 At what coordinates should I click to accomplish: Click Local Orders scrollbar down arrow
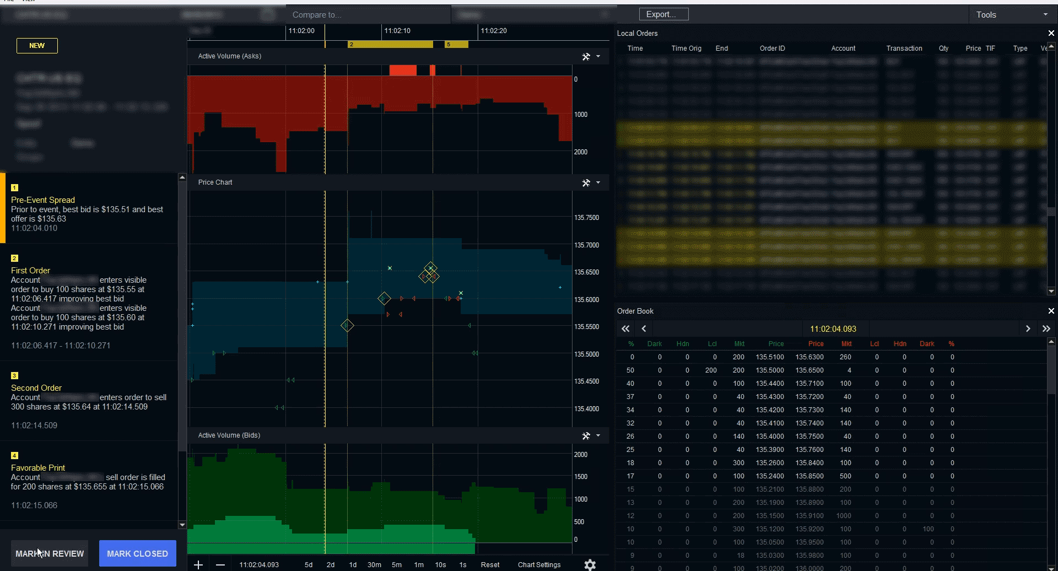(x=1051, y=291)
